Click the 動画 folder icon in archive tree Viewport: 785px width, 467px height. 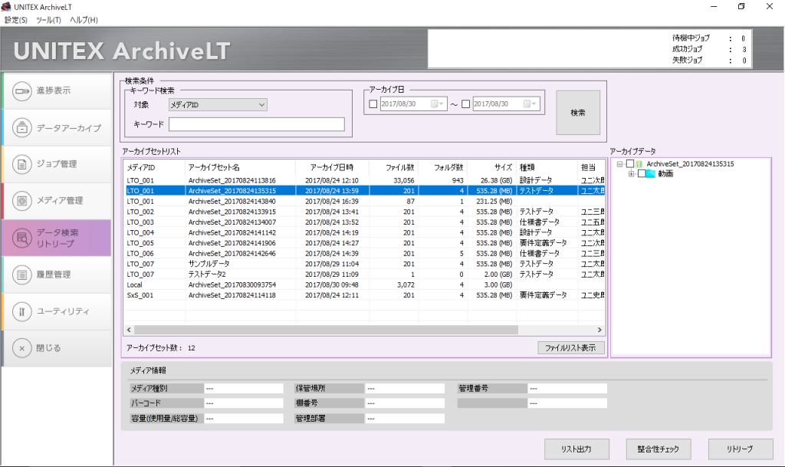(x=651, y=173)
